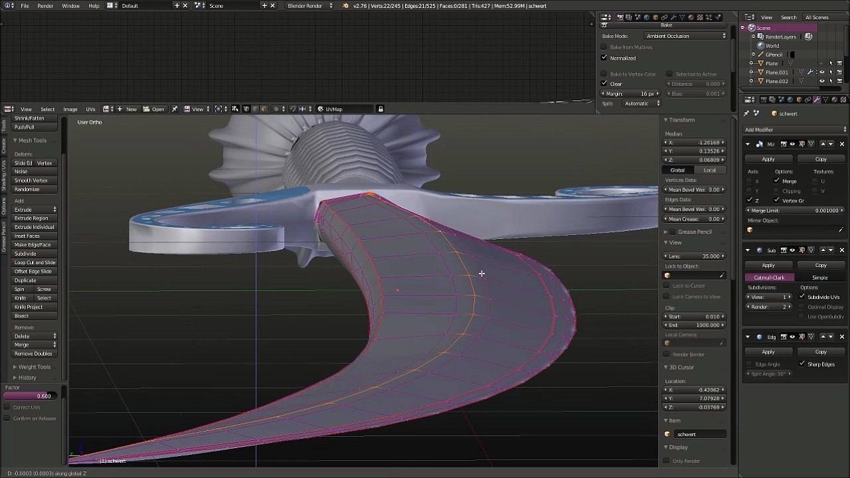The width and height of the screenshot is (850, 478).
Task: Hide Plane.002 using its eye icon
Action: pyautogui.click(x=822, y=81)
